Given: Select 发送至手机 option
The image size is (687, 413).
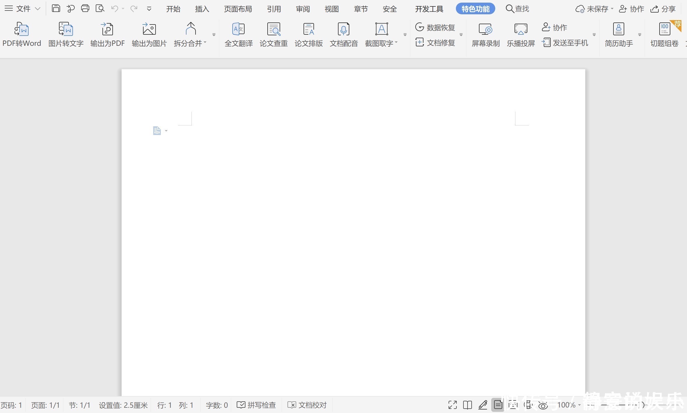Looking at the screenshot, I should tap(565, 43).
